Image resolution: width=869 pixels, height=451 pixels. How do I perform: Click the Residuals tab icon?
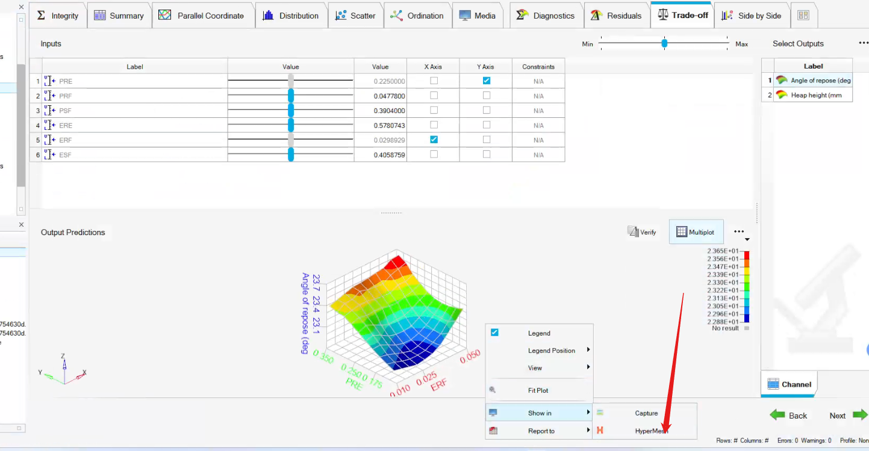(x=596, y=16)
